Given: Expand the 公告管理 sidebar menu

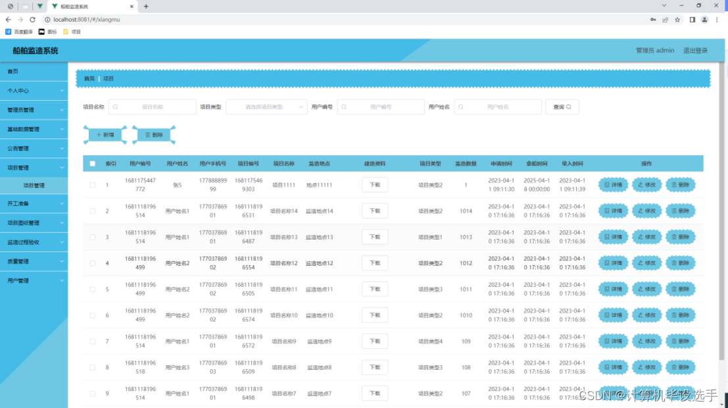Looking at the screenshot, I should 34,149.
